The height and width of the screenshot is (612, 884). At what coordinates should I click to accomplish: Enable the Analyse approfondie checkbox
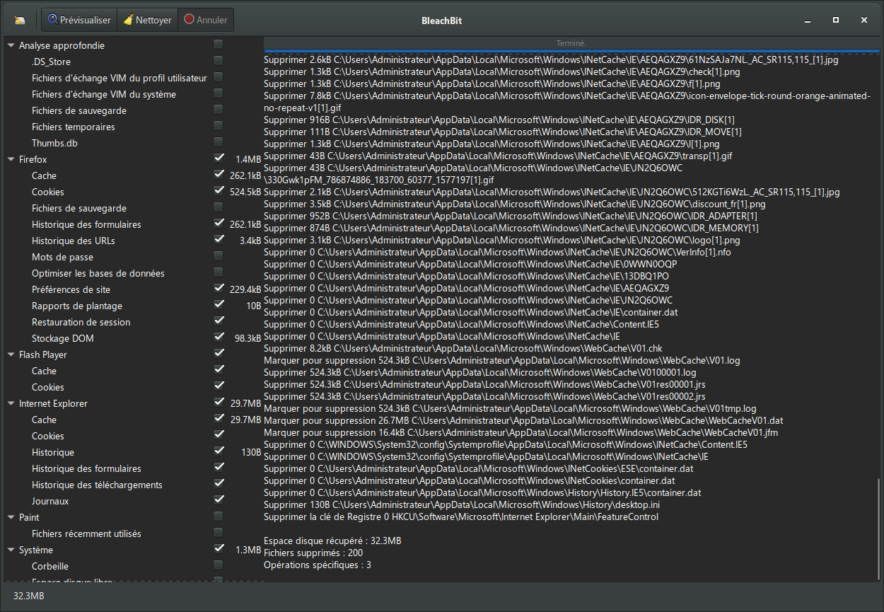click(219, 45)
